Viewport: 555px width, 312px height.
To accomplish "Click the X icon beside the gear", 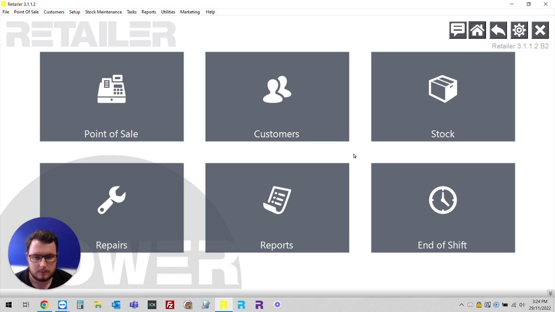I will [540, 30].
